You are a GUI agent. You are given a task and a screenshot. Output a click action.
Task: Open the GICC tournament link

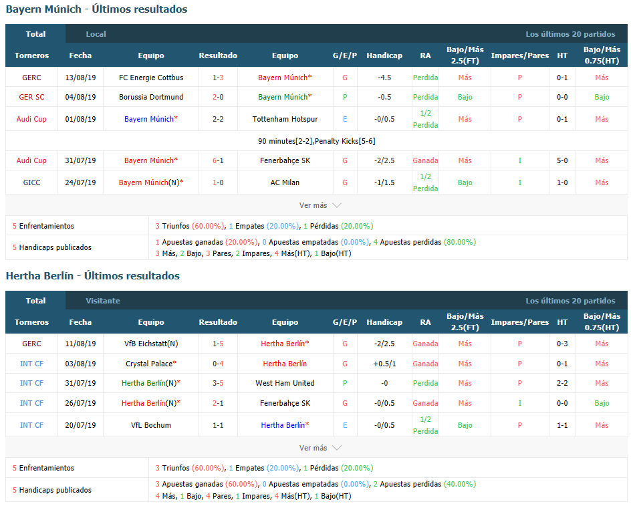(x=31, y=182)
